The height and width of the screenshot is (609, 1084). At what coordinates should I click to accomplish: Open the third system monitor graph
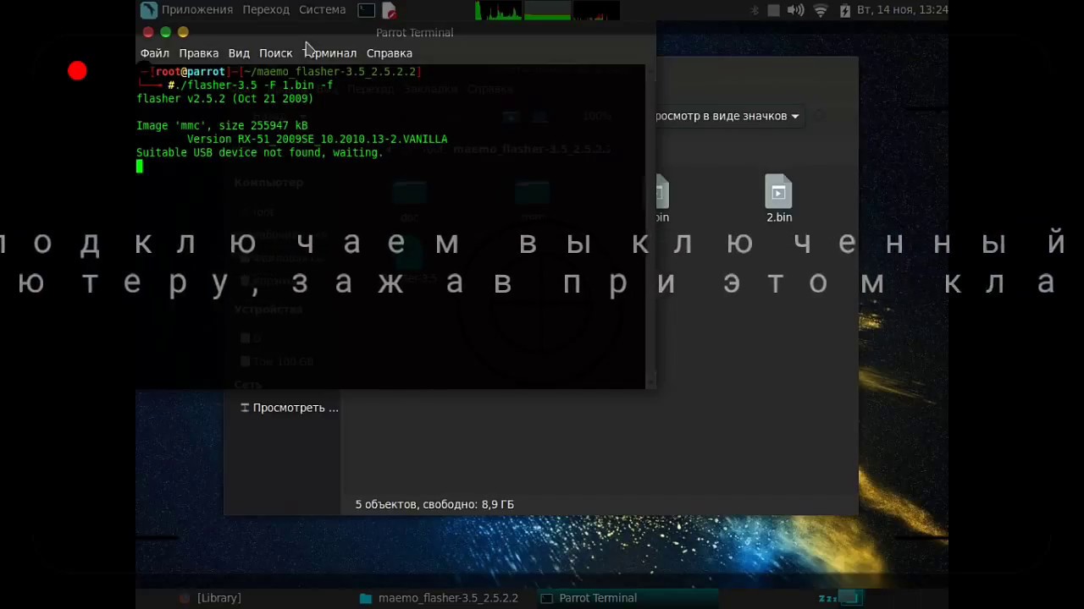[x=596, y=10]
